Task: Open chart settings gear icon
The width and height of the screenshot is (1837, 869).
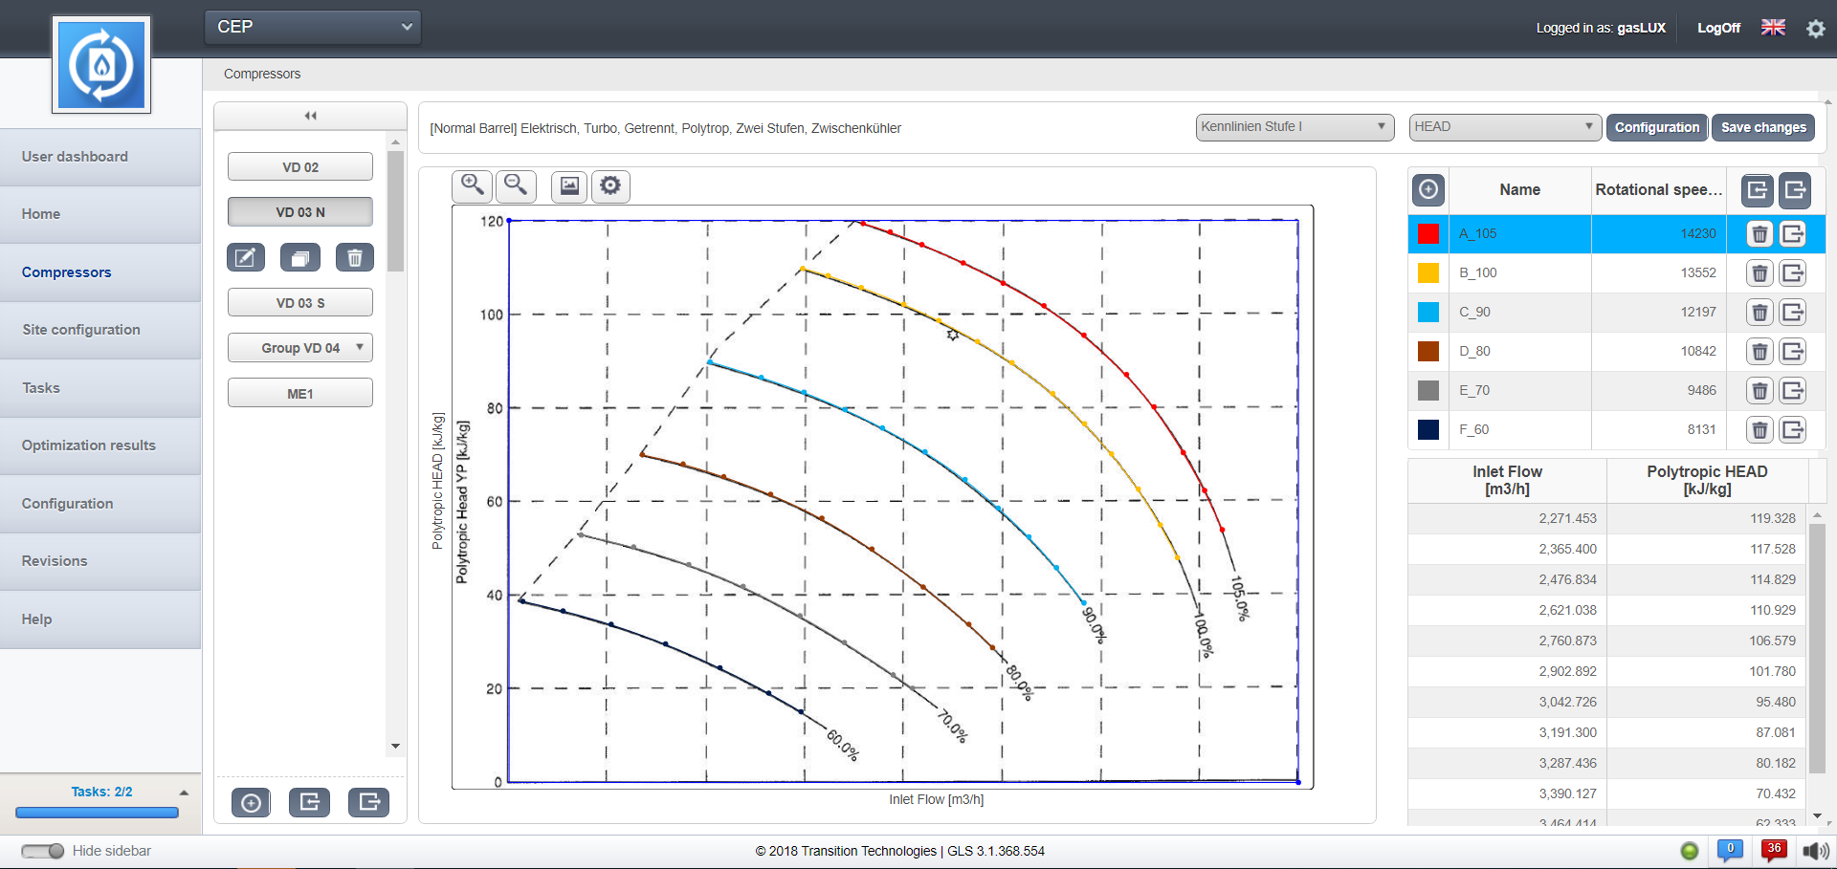Action: (610, 185)
